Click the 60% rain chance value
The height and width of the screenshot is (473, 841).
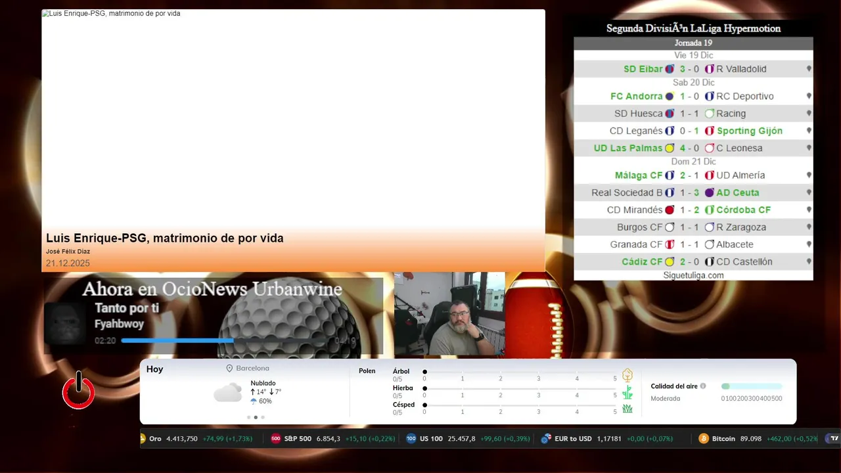pyautogui.click(x=265, y=401)
